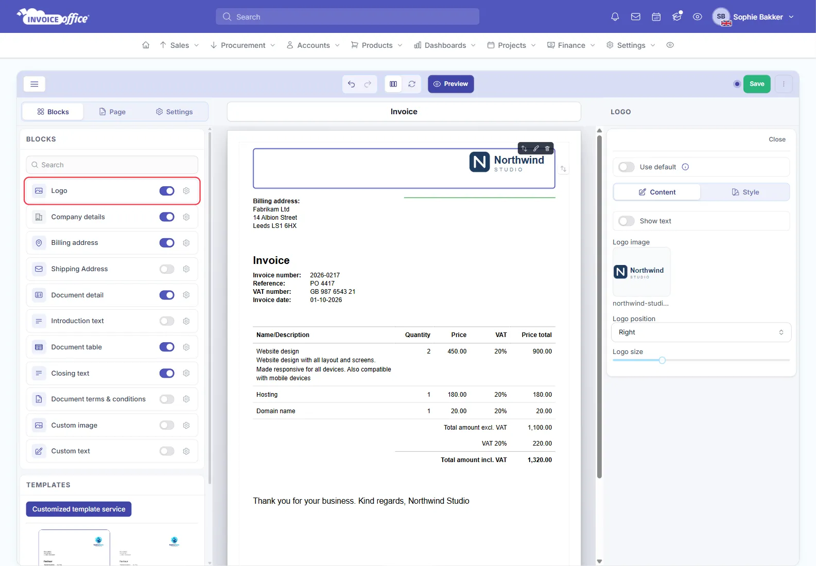Expand the Products menu

pyautogui.click(x=377, y=45)
